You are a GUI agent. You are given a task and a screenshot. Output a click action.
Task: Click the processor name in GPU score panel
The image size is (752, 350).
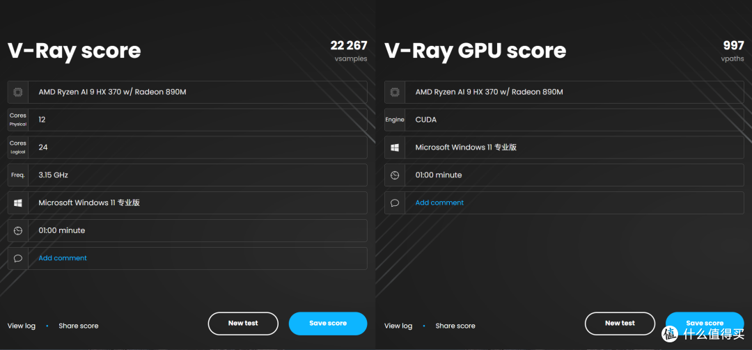pyautogui.click(x=489, y=92)
